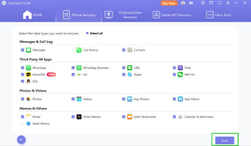Uncheck the Safari Bookmarks checkbox

coord(124,117)
